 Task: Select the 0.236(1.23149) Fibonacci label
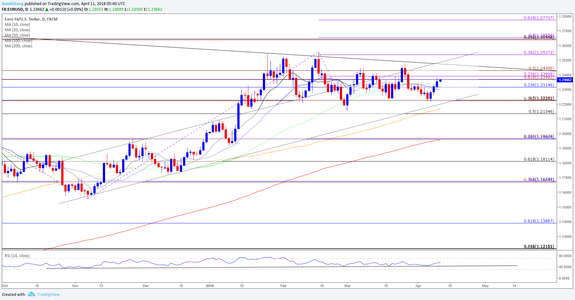click(x=539, y=85)
